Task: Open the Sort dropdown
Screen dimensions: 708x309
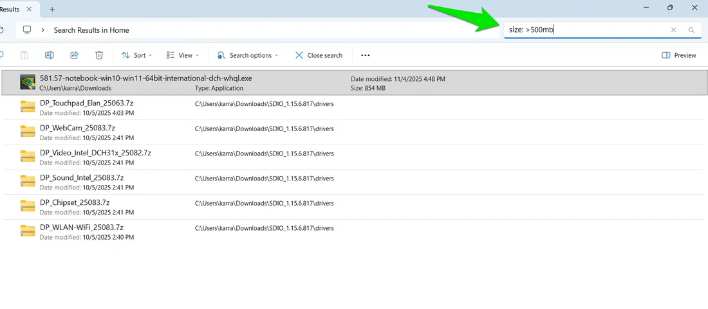Action: pyautogui.click(x=135, y=55)
